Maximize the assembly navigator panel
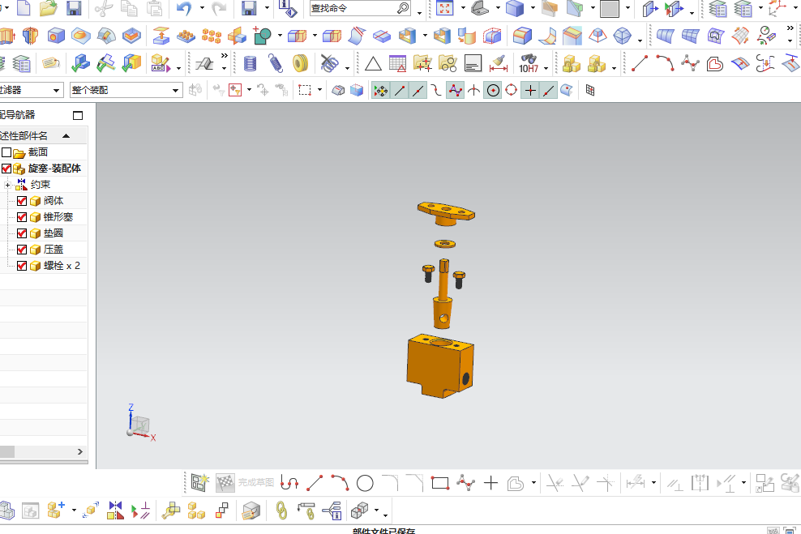 (78, 115)
